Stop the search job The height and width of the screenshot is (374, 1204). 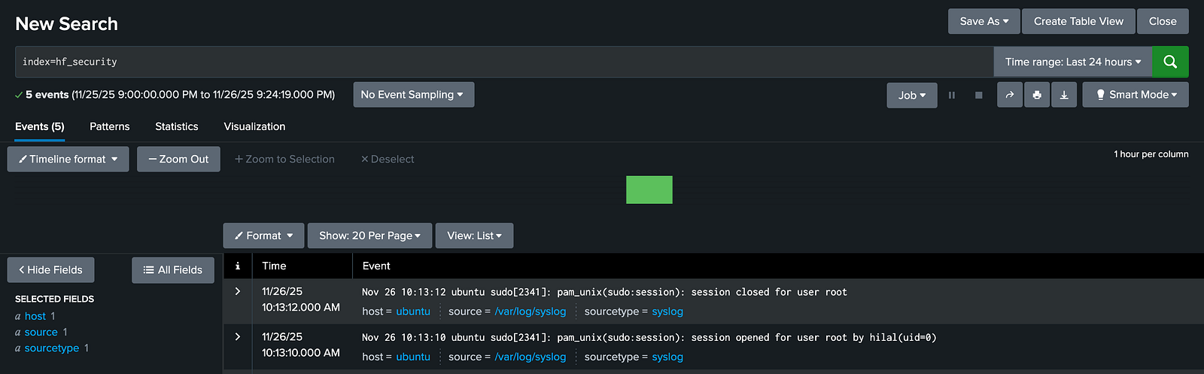(978, 95)
